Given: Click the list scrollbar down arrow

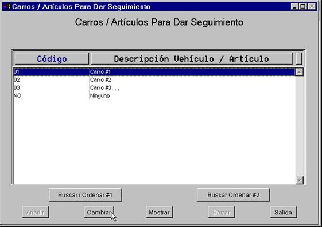Looking at the screenshot, I should (x=300, y=180).
